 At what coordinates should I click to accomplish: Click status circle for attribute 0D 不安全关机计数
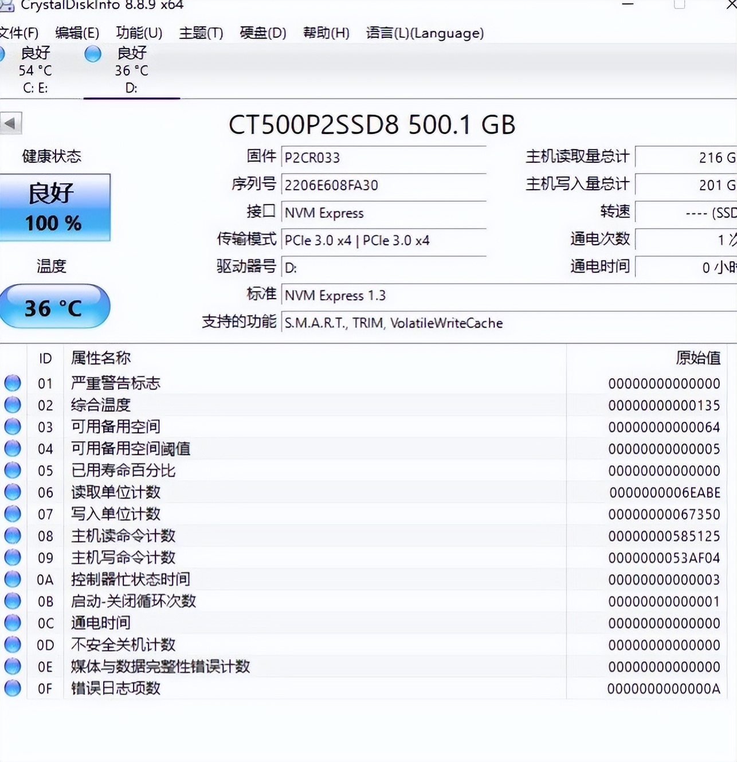tap(13, 644)
